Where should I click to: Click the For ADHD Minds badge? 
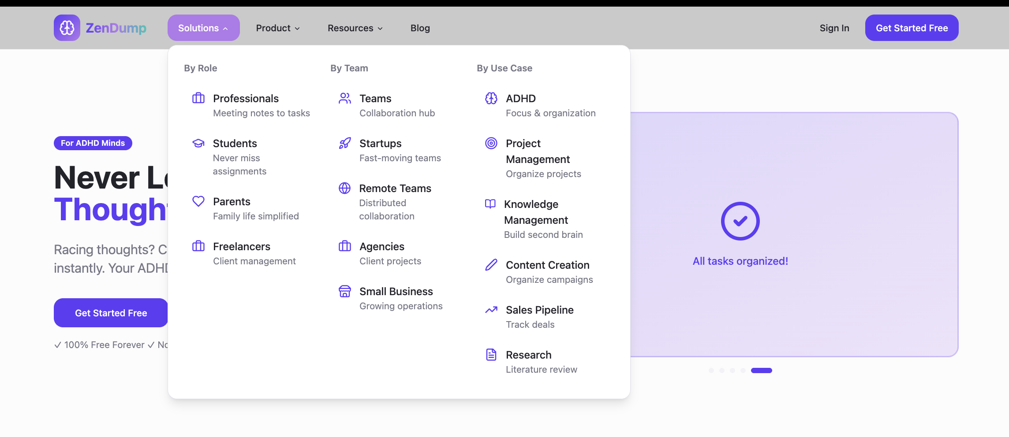(93, 143)
